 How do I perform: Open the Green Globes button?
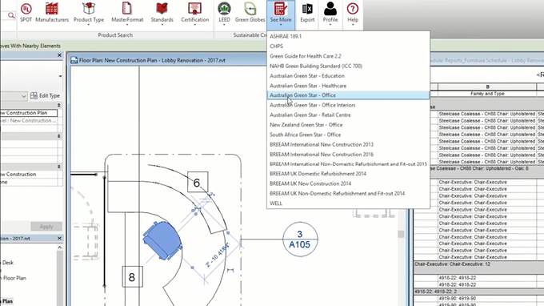250,13
